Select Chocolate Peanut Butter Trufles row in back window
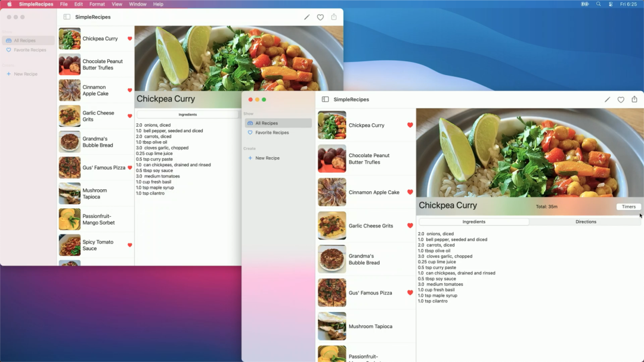The width and height of the screenshot is (644, 362). click(95, 64)
